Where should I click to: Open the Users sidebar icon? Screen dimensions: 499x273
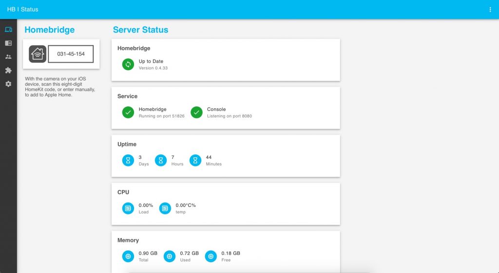pyautogui.click(x=9, y=57)
